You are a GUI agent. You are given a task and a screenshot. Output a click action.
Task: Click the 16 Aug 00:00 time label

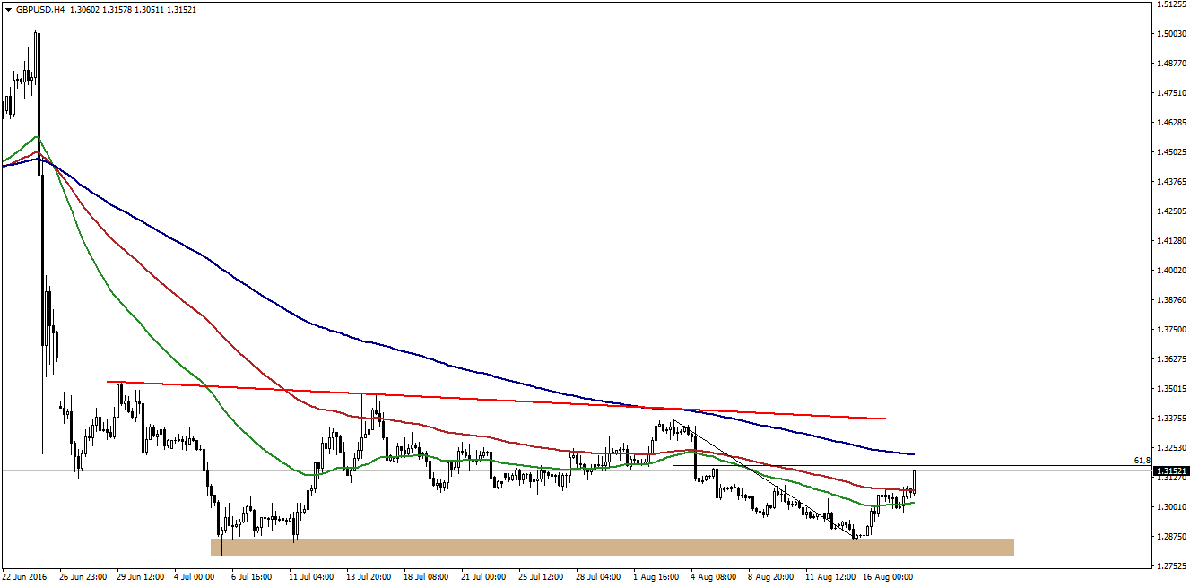[x=886, y=577]
